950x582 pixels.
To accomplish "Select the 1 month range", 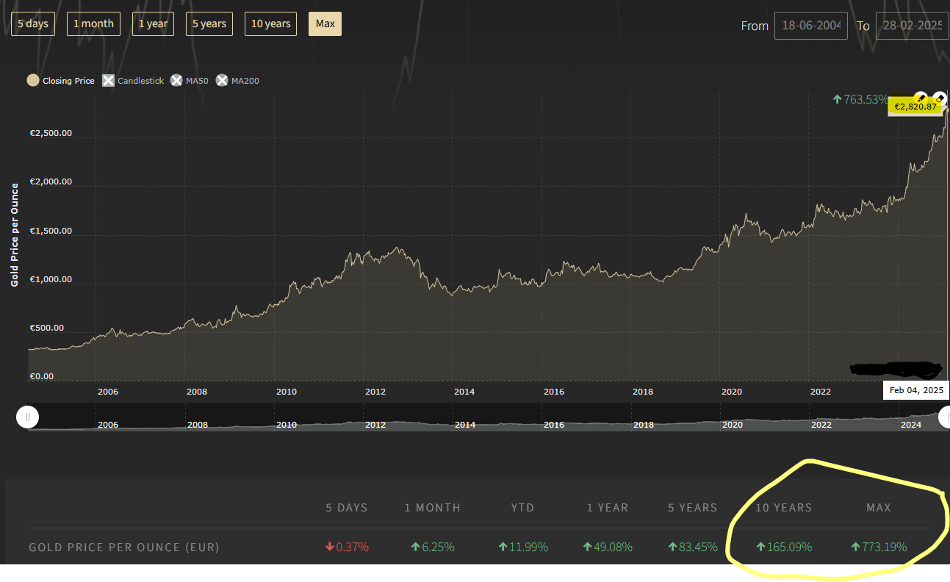I will coord(93,24).
